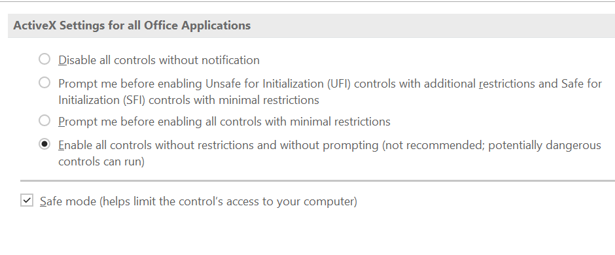Click the horizontal separator above Safe mode
Image resolution: width=615 pixels, height=255 pixels.
tap(318, 181)
